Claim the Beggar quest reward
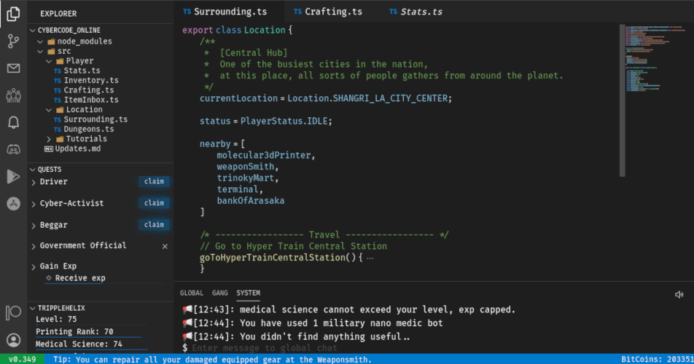Screen dimensions: 694x364 [154, 225]
